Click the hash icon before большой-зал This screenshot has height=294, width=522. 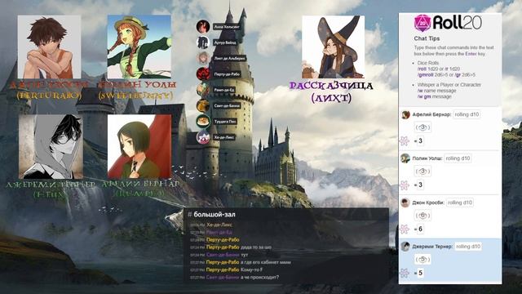click(x=190, y=215)
